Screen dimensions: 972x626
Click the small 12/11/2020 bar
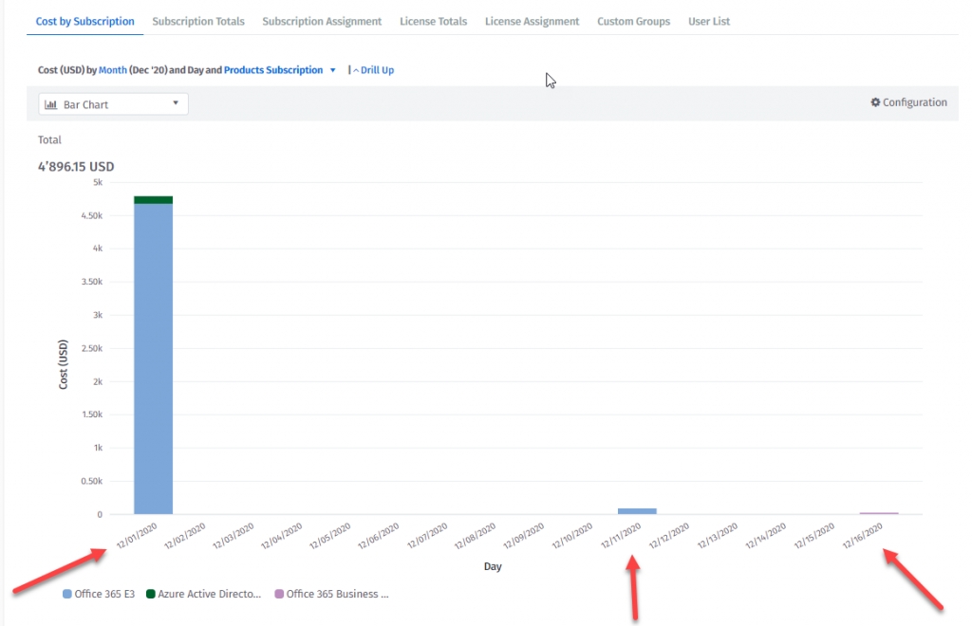click(636, 511)
